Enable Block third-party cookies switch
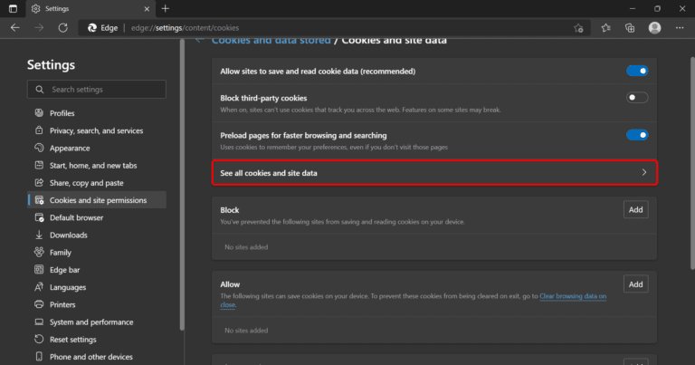This screenshot has height=365, width=695. pos(637,98)
